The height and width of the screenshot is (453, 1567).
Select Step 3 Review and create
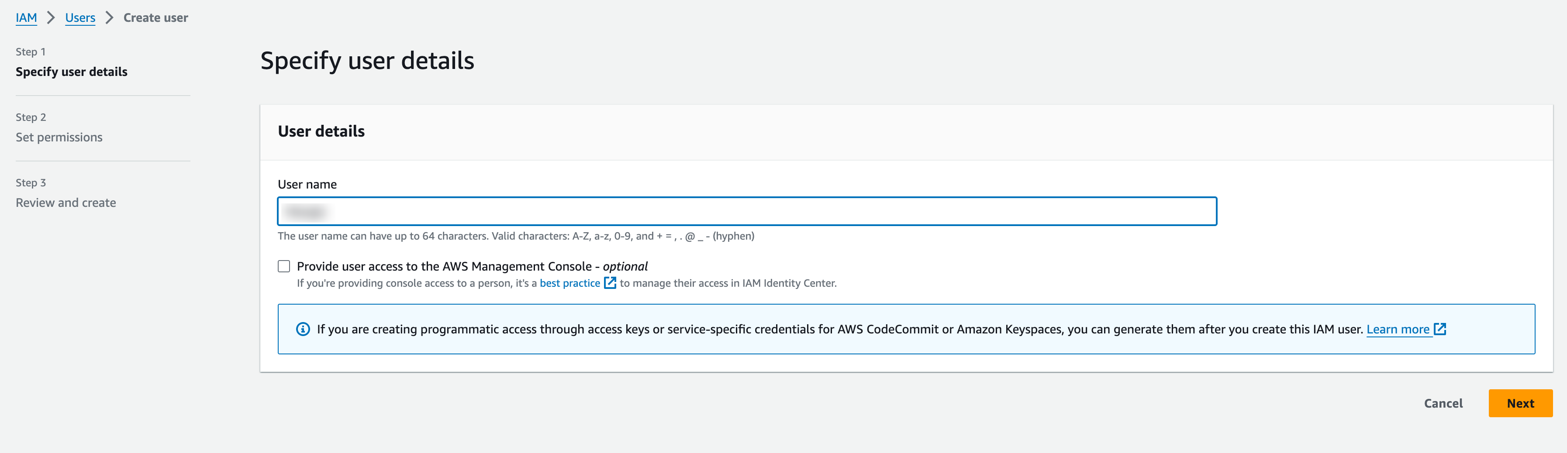66,203
